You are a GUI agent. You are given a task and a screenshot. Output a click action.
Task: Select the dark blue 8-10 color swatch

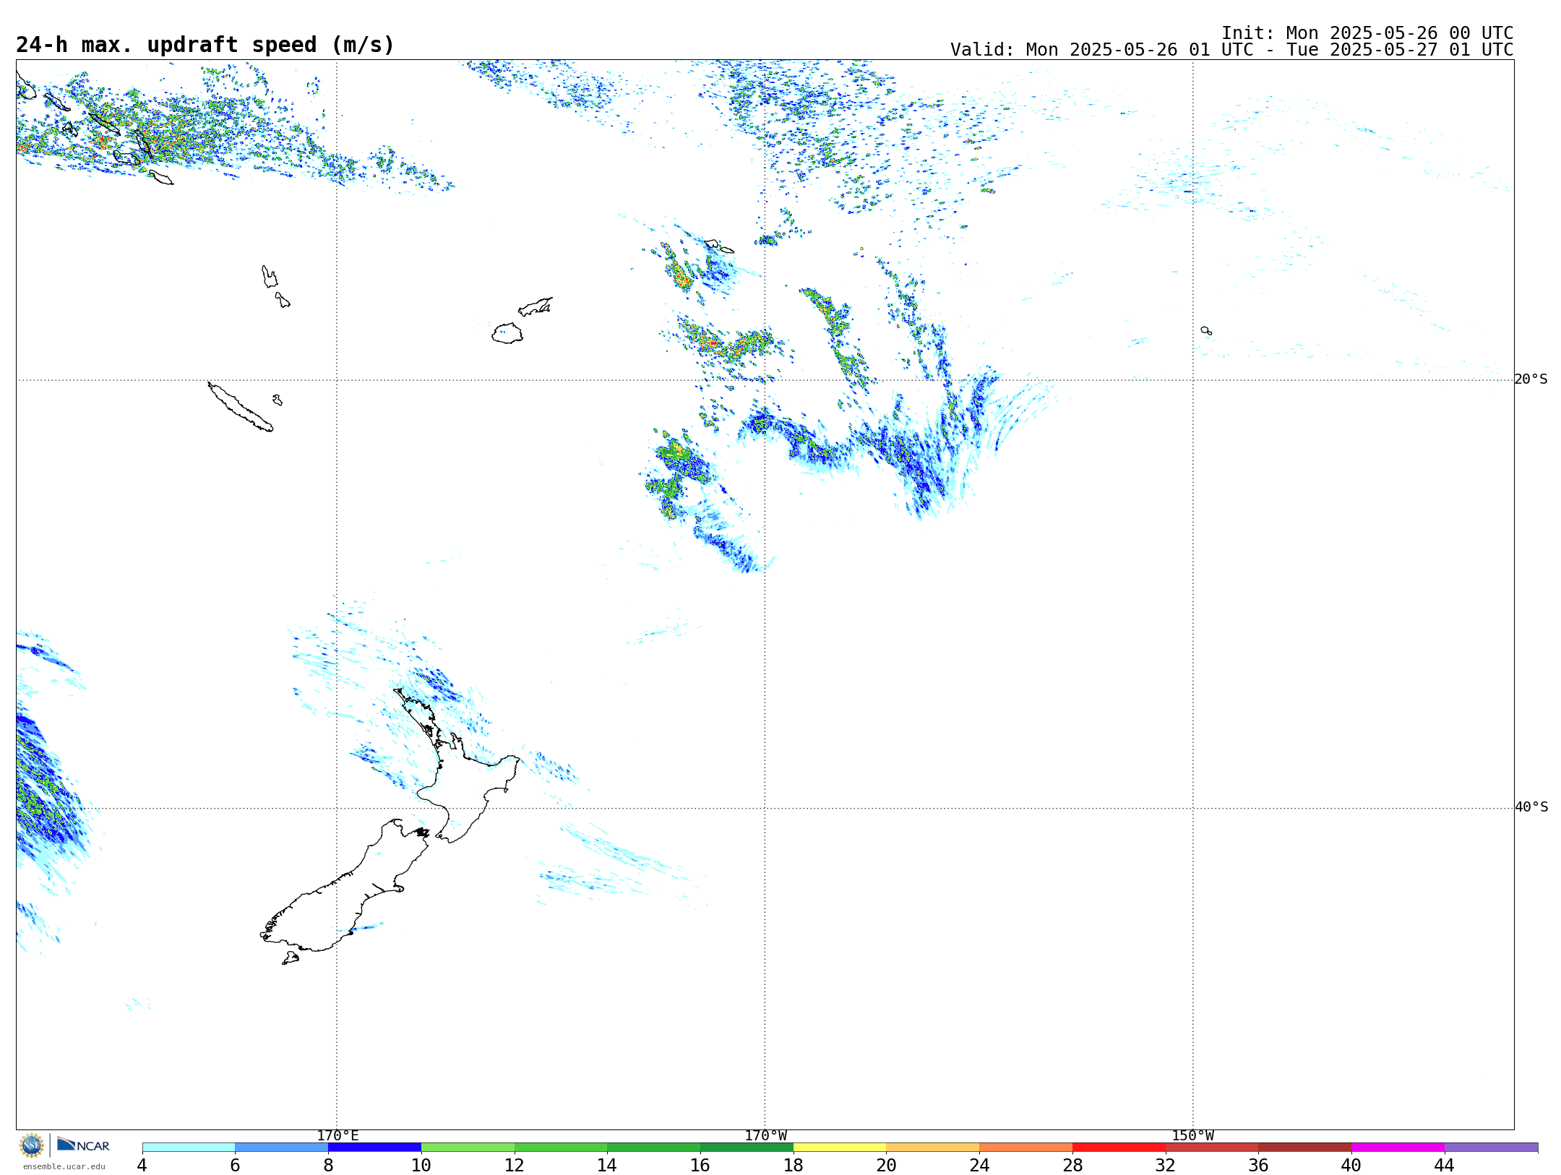pyautogui.click(x=374, y=1148)
